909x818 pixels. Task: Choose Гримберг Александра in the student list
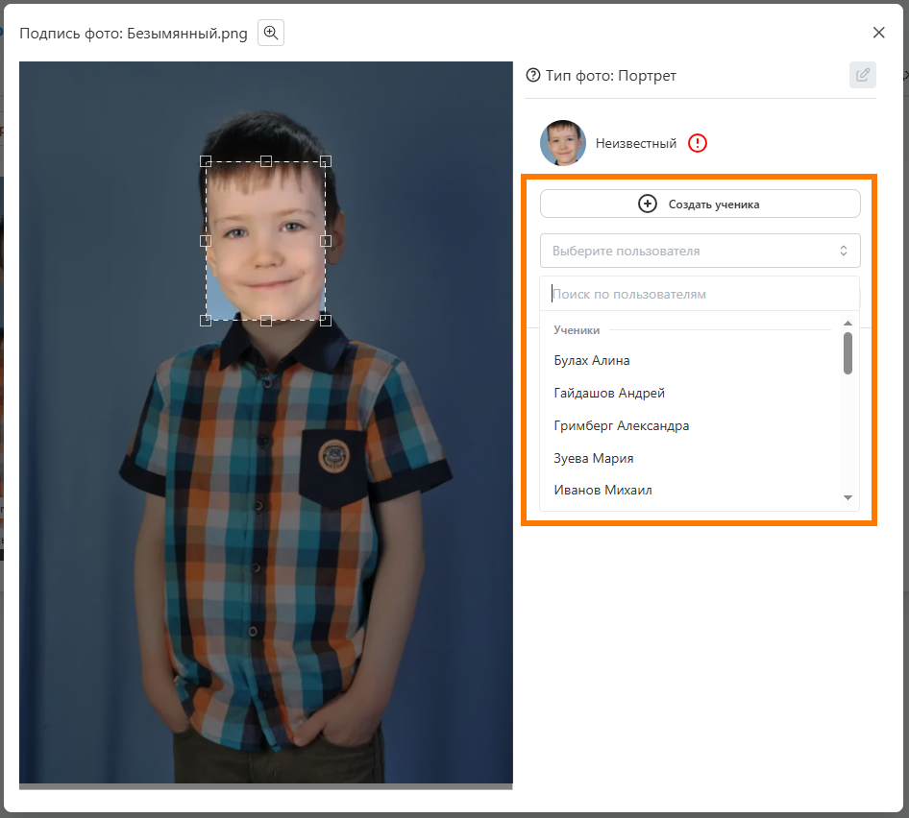coord(622,425)
